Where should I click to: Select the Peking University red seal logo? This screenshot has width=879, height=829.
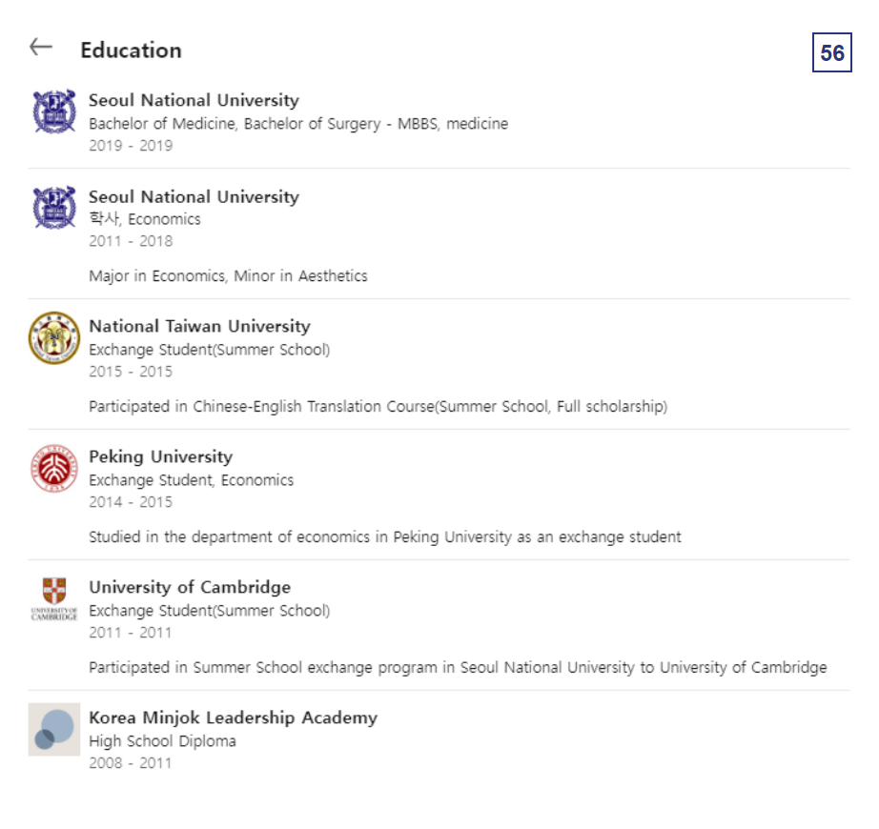[54, 468]
